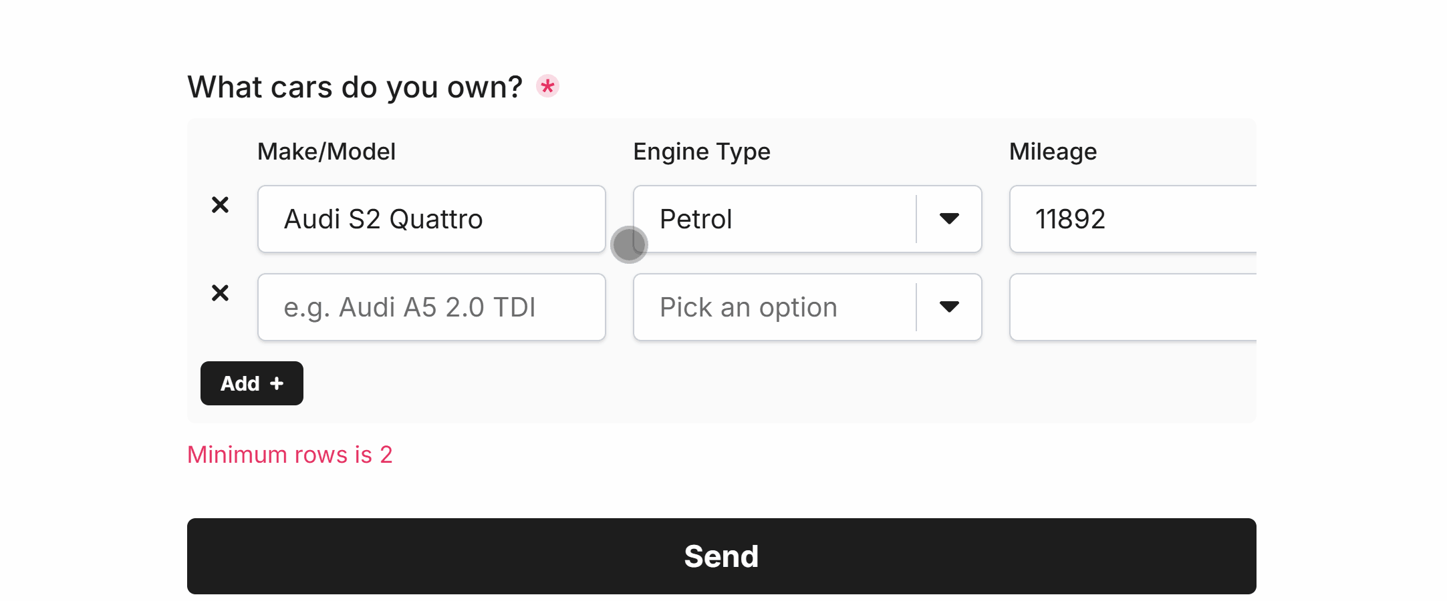The image size is (1447, 601).
Task: Open the Petrol dropdown arrow
Action: [949, 219]
